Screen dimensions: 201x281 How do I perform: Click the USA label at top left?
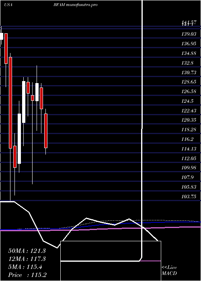(8, 5)
